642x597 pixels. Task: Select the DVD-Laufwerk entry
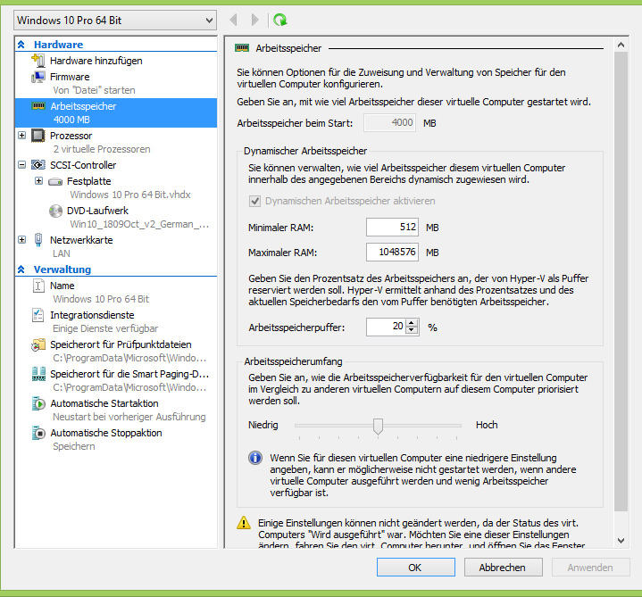click(97, 211)
